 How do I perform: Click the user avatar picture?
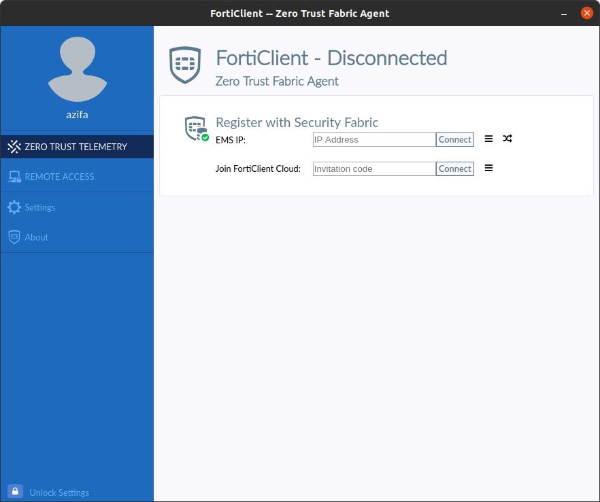point(78,69)
